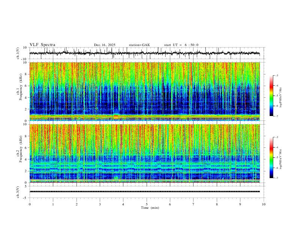Click the '-7' label on ch.2 color bar

(x=276, y=178)
